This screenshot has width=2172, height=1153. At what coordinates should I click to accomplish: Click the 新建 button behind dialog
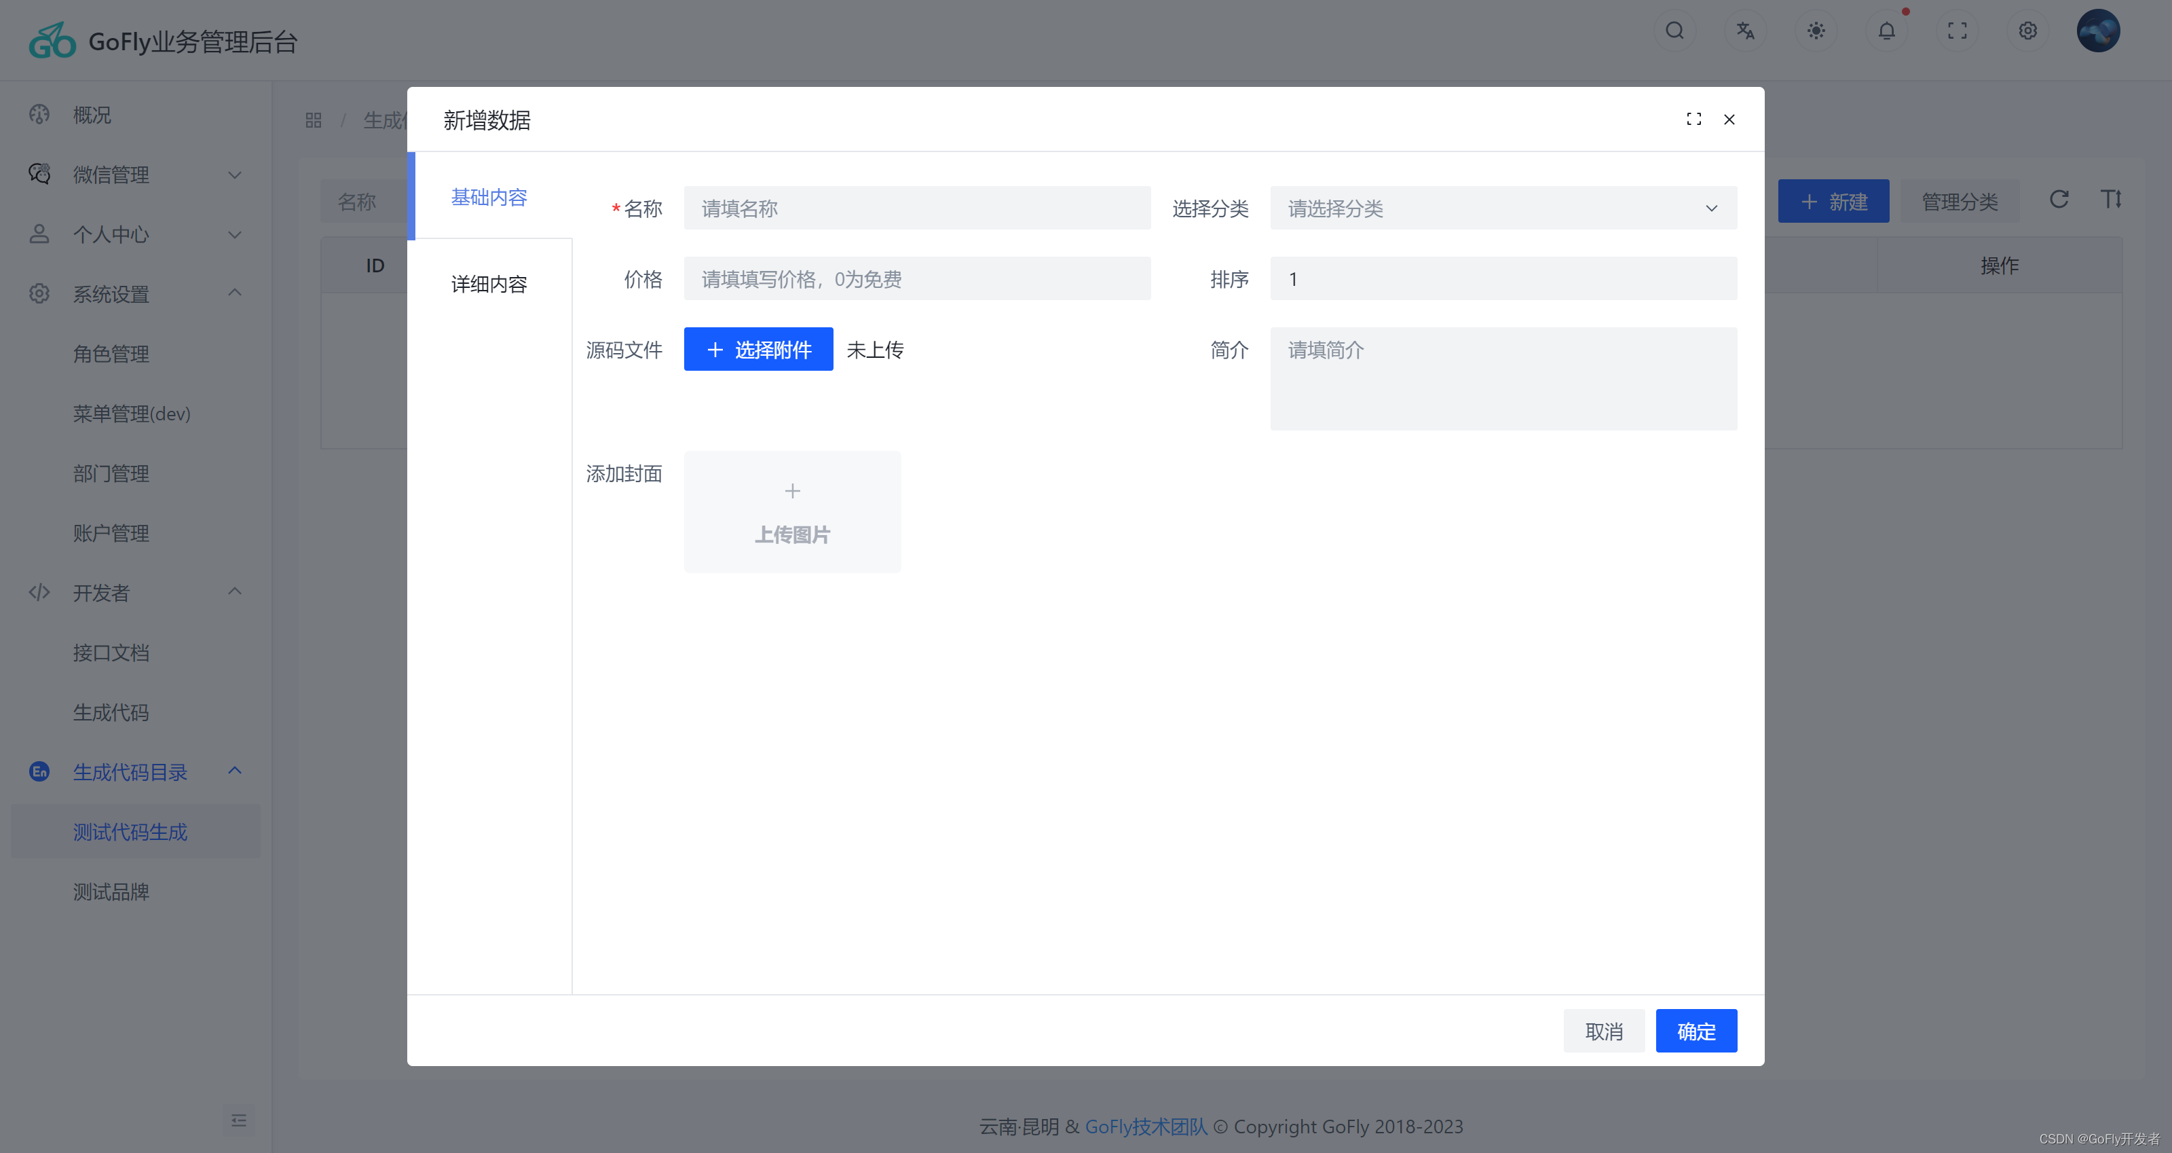[x=1833, y=201]
